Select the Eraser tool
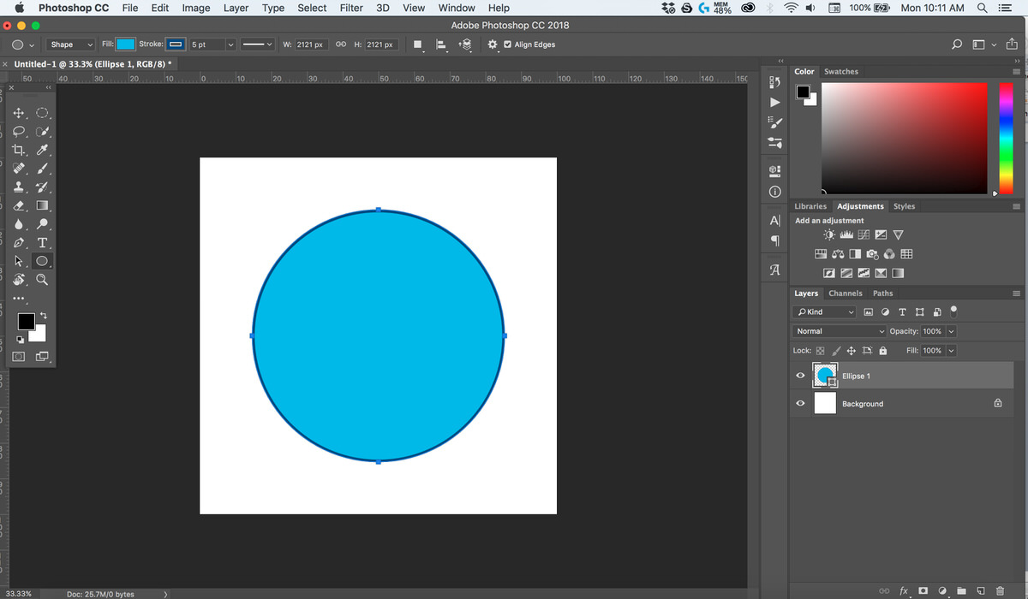Image resolution: width=1028 pixels, height=599 pixels. pos(19,206)
